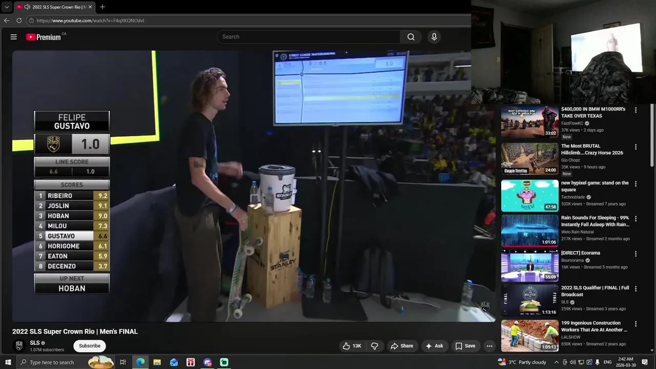Close the 2022 SLS Super Crown tab
The width and height of the screenshot is (656, 369).
pos(90,7)
